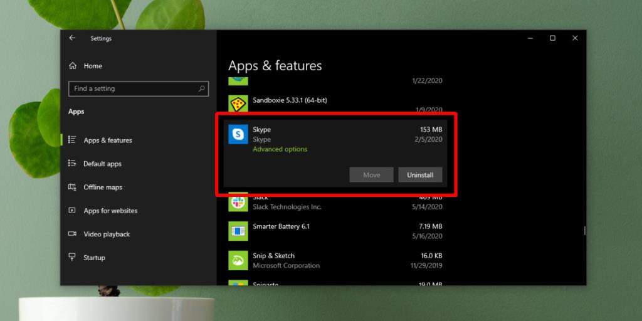The width and height of the screenshot is (642, 321).
Task: Click the Smarter Battery app icon
Action: [238, 231]
